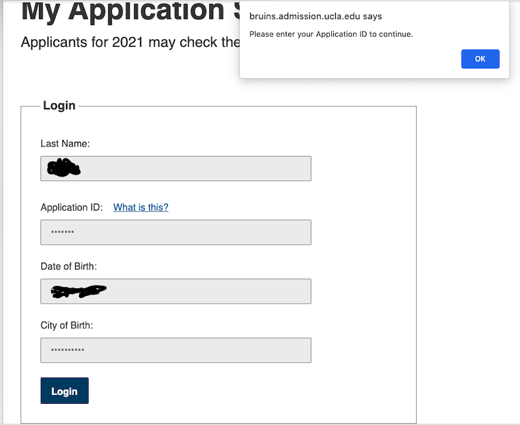Activate the Date of Birth field
Image resolution: width=520 pixels, height=425 pixels.
tap(176, 291)
